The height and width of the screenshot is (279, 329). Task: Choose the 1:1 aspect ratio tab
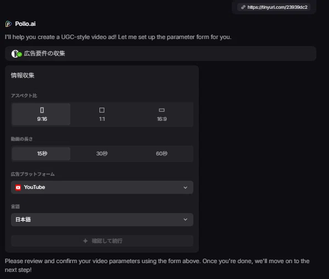[x=102, y=114]
